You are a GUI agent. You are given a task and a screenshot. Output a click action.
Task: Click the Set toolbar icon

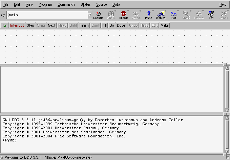point(211,14)
